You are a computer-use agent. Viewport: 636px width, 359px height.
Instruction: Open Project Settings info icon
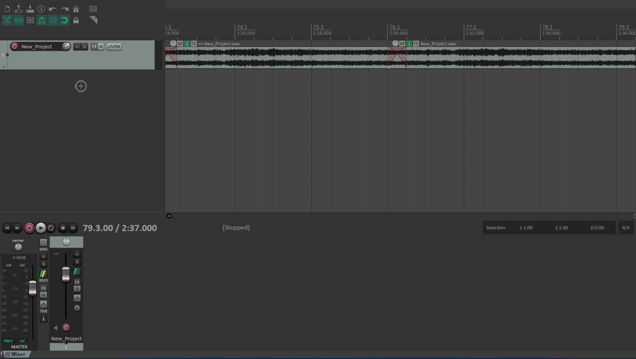coord(41,9)
